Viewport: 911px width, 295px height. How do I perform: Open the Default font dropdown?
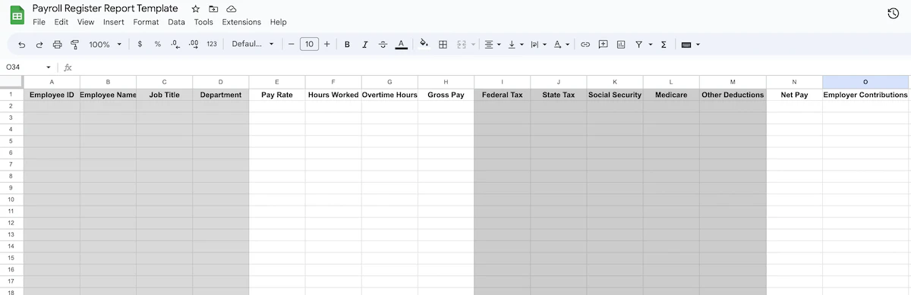tap(253, 45)
